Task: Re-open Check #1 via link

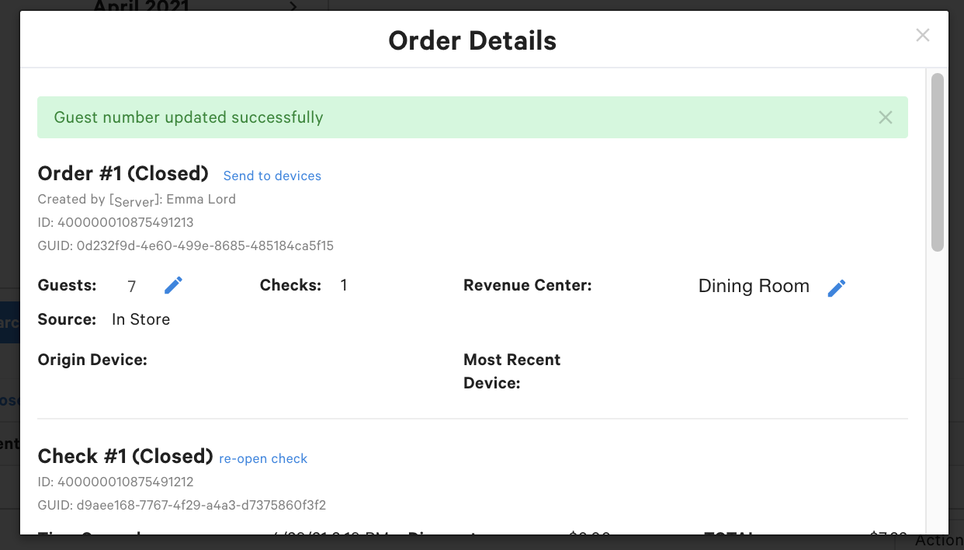Action: pos(263,458)
